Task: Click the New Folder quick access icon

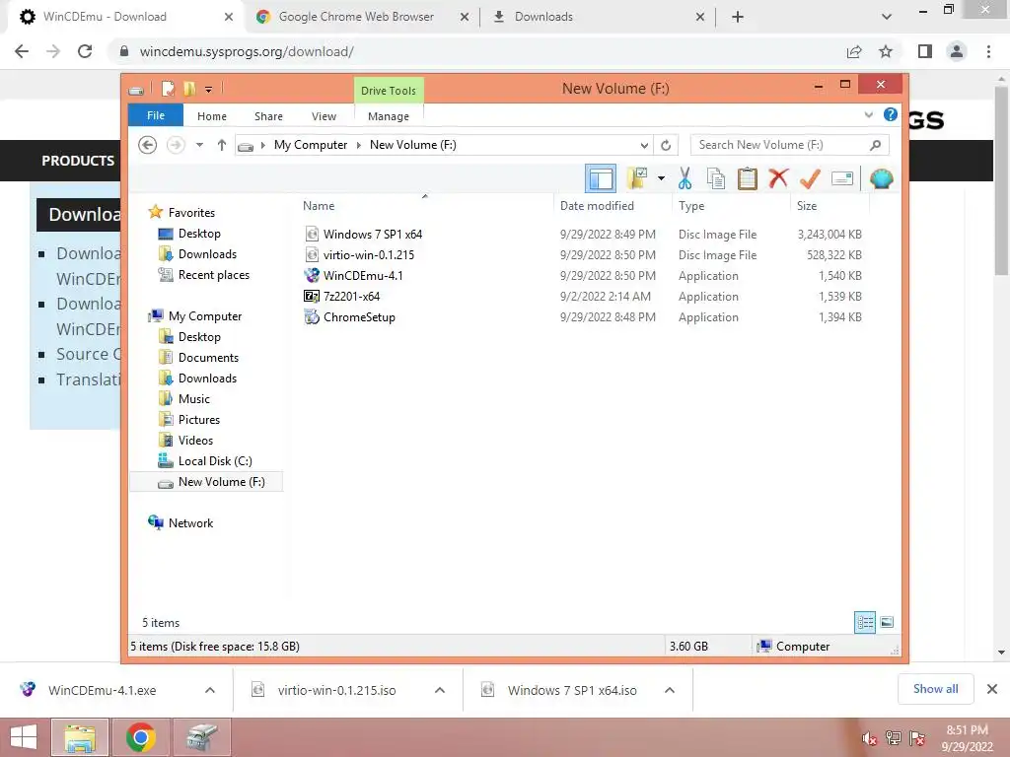Action: click(189, 89)
